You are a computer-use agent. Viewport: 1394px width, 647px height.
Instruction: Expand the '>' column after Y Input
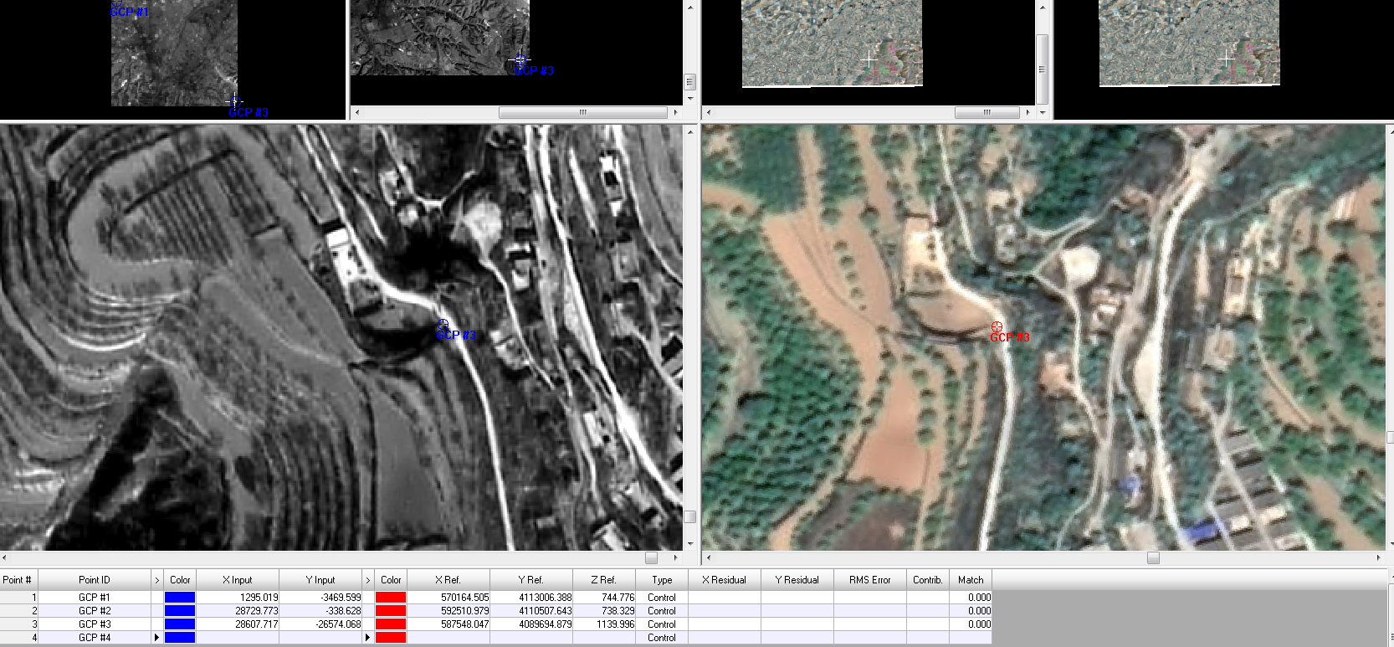[x=367, y=580]
